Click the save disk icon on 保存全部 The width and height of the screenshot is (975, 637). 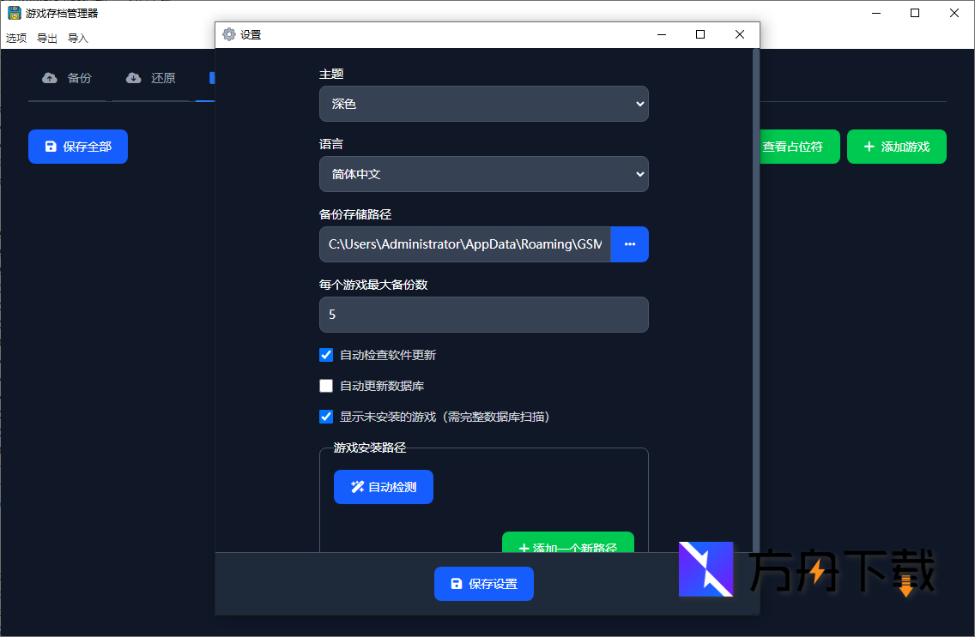(50, 146)
